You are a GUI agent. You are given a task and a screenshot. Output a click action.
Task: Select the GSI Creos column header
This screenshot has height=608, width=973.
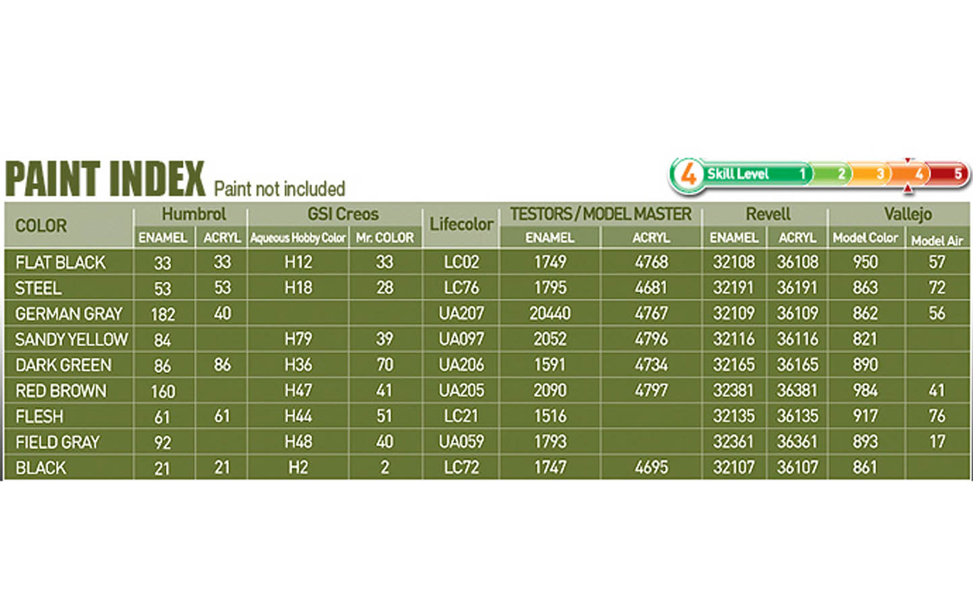click(x=342, y=214)
